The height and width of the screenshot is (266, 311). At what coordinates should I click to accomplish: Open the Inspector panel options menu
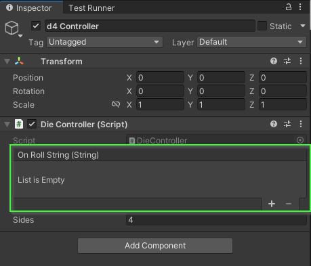pos(300,7)
